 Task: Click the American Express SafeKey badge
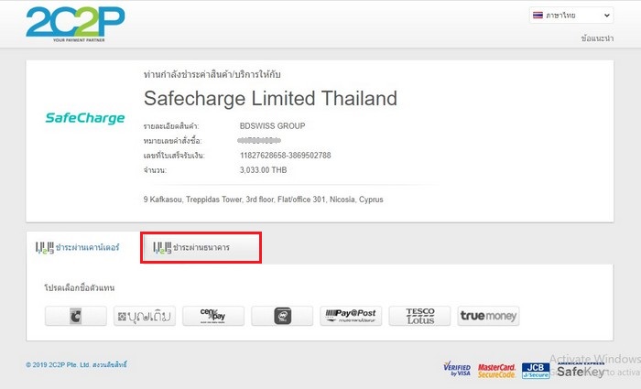point(581,370)
